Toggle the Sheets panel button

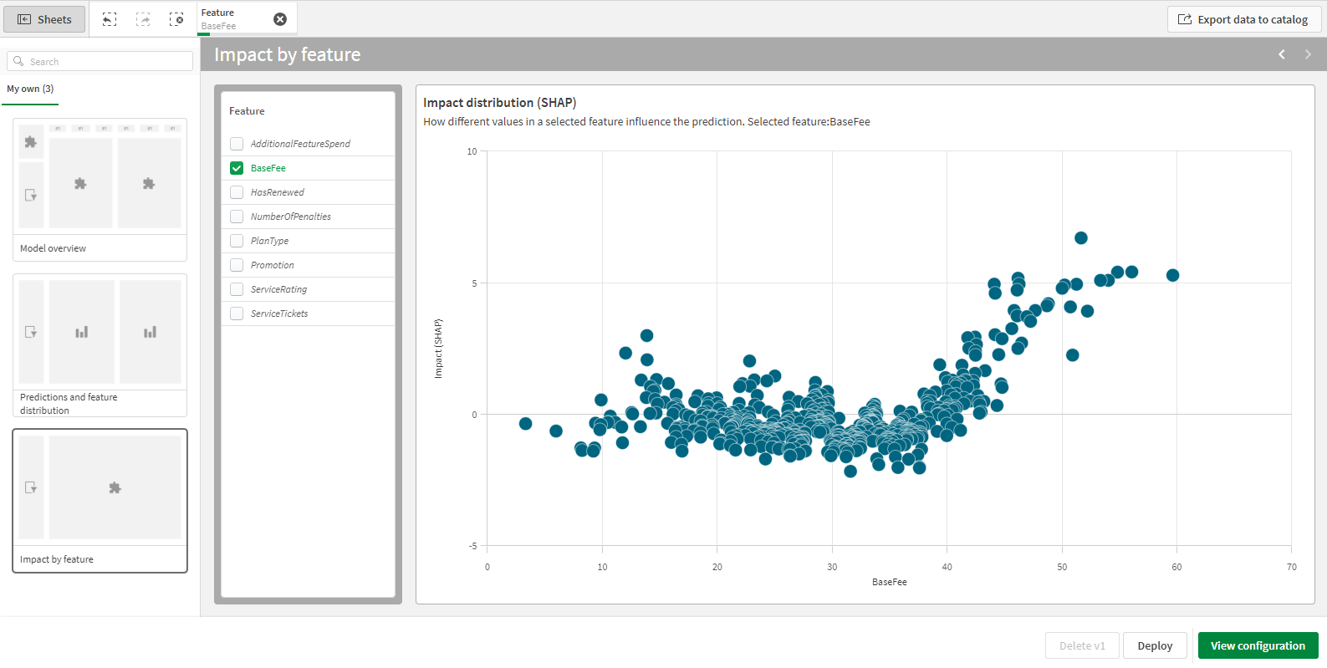(x=45, y=19)
